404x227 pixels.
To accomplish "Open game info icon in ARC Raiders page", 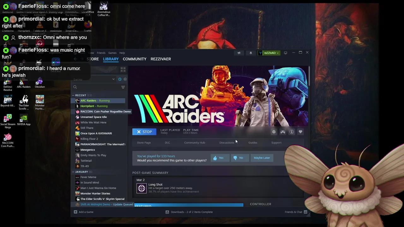I will [292, 132].
